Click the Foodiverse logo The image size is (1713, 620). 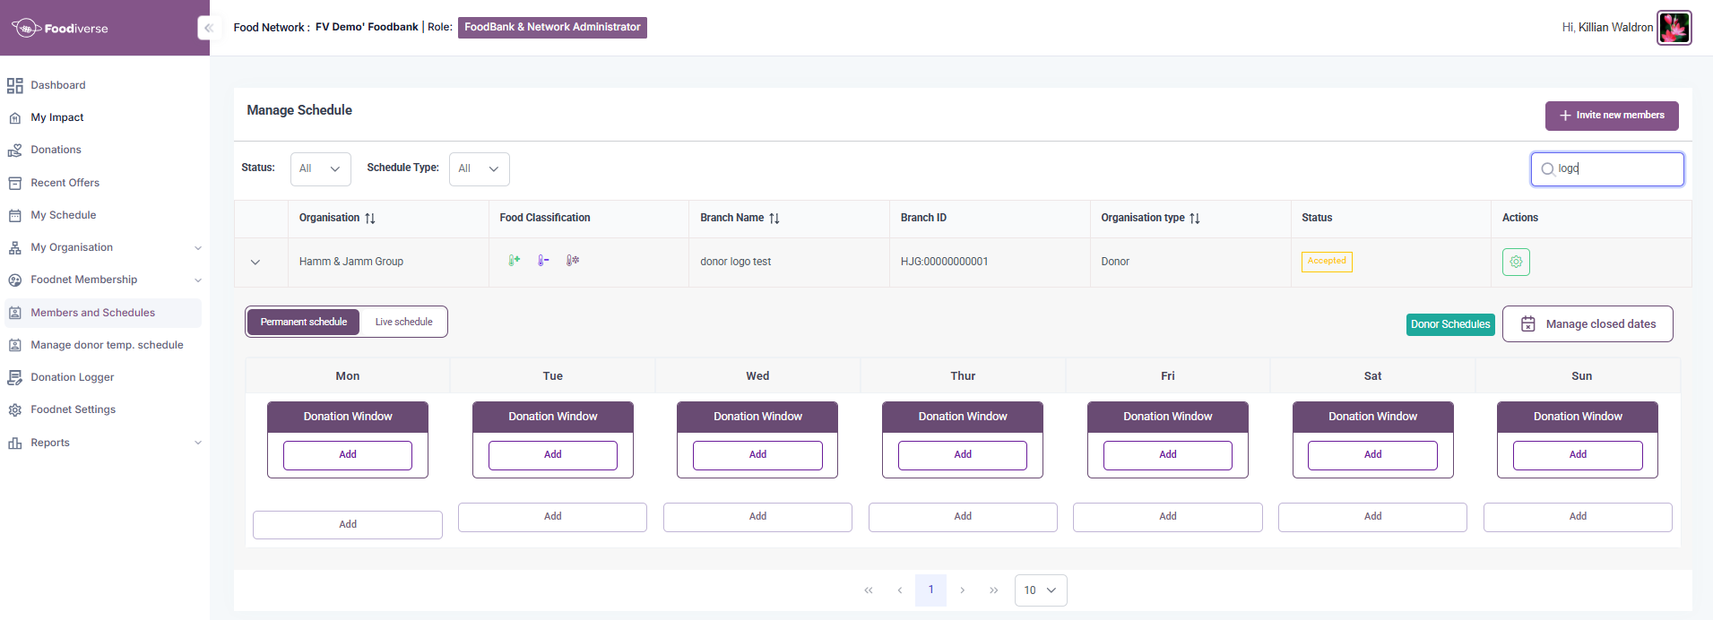point(60,28)
